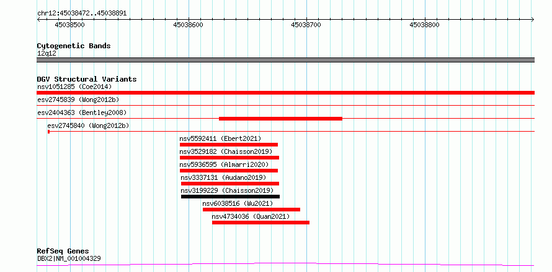The width and height of the screenshot is (552, 272).
Task: Click the DBX2|NM_001004329 gene label
Action: tap(69, 258)
